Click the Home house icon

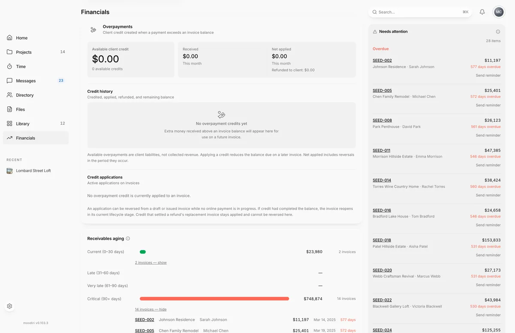coord(9,38)
